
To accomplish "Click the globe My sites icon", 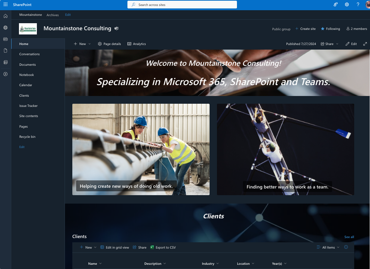I will click(x=5, y=27).
